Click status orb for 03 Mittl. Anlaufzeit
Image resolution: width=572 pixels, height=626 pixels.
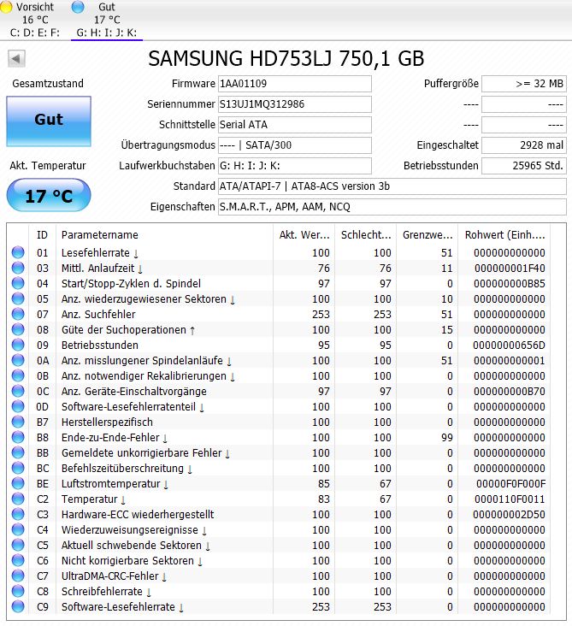tap(18, 268)
